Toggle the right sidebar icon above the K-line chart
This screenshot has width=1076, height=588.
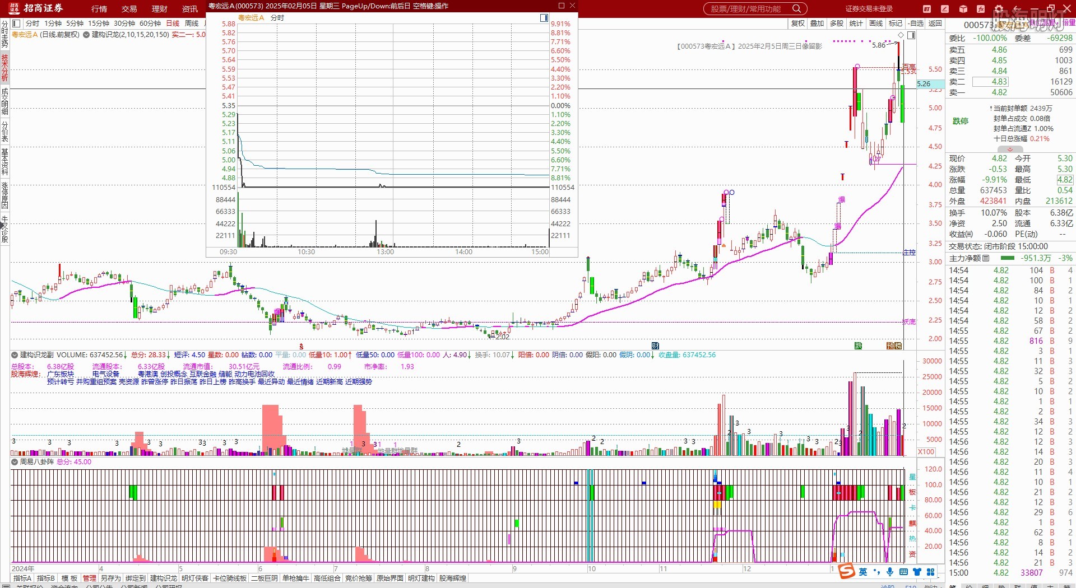click(911, 35)
